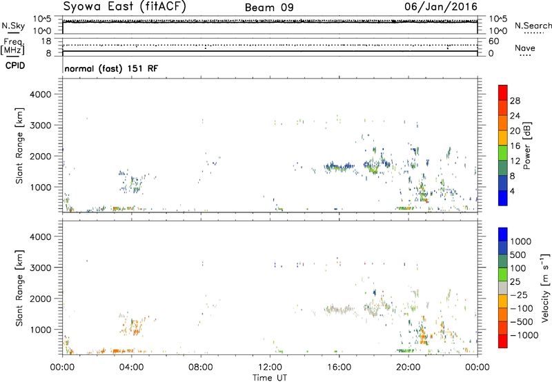Click the '04:00' time axis tick
This screenshot has width=552, height=382.
[131, 368]
